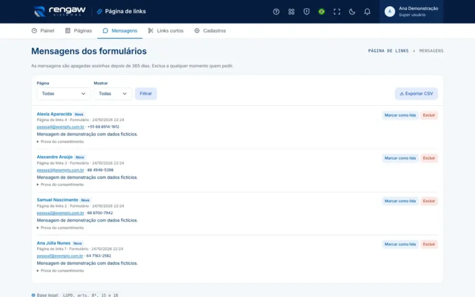Open Samuel Nascimento message name
Image resolution: width=475 pixels, height=297 pixels.
[58, 200]
